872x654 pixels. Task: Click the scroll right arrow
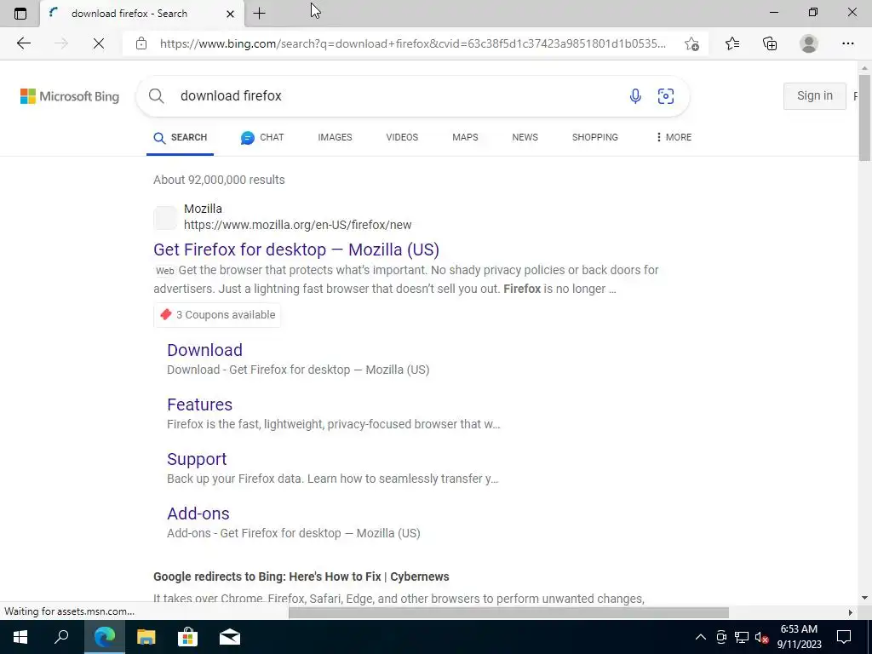851,612
